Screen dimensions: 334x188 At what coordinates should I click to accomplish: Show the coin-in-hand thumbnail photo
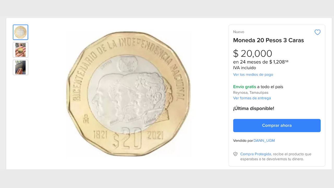tap(21, 50)
